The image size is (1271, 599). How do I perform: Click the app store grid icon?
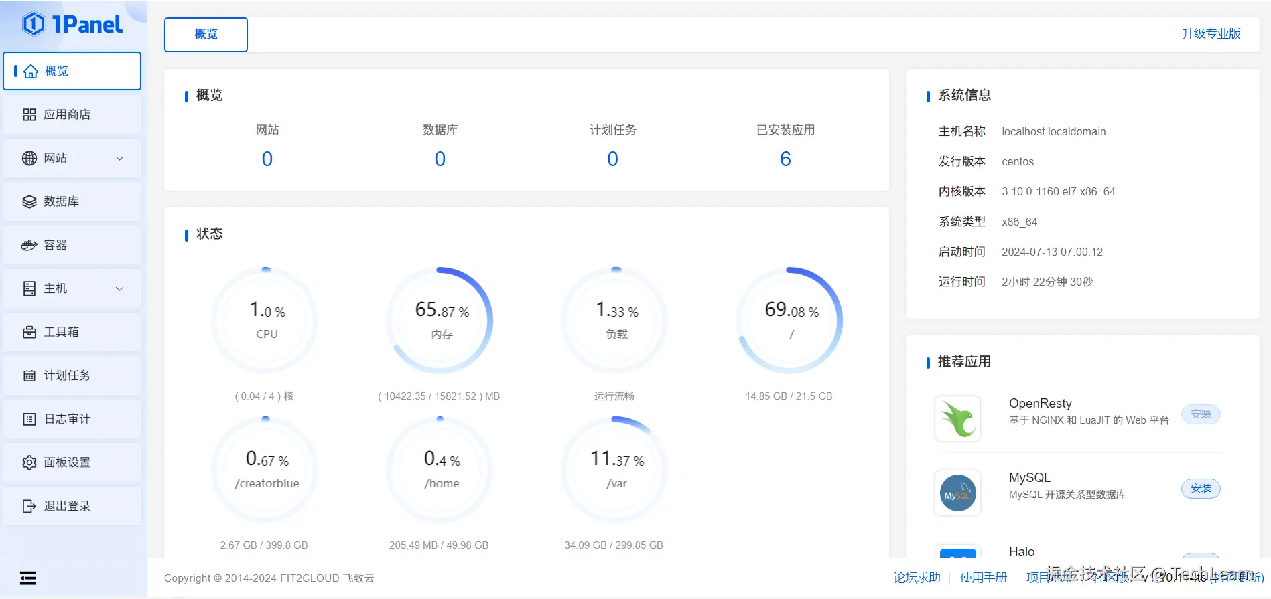29,114
